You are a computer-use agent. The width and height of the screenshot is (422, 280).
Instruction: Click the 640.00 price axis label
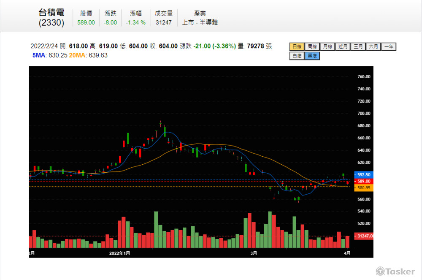point(364,150)
